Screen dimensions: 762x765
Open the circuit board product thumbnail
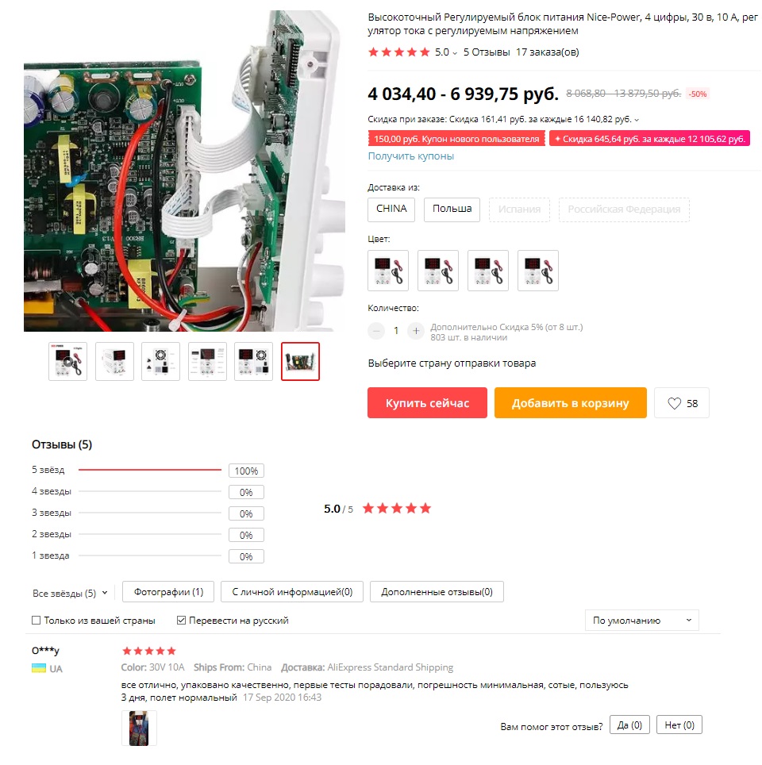(x=300, y=362)
